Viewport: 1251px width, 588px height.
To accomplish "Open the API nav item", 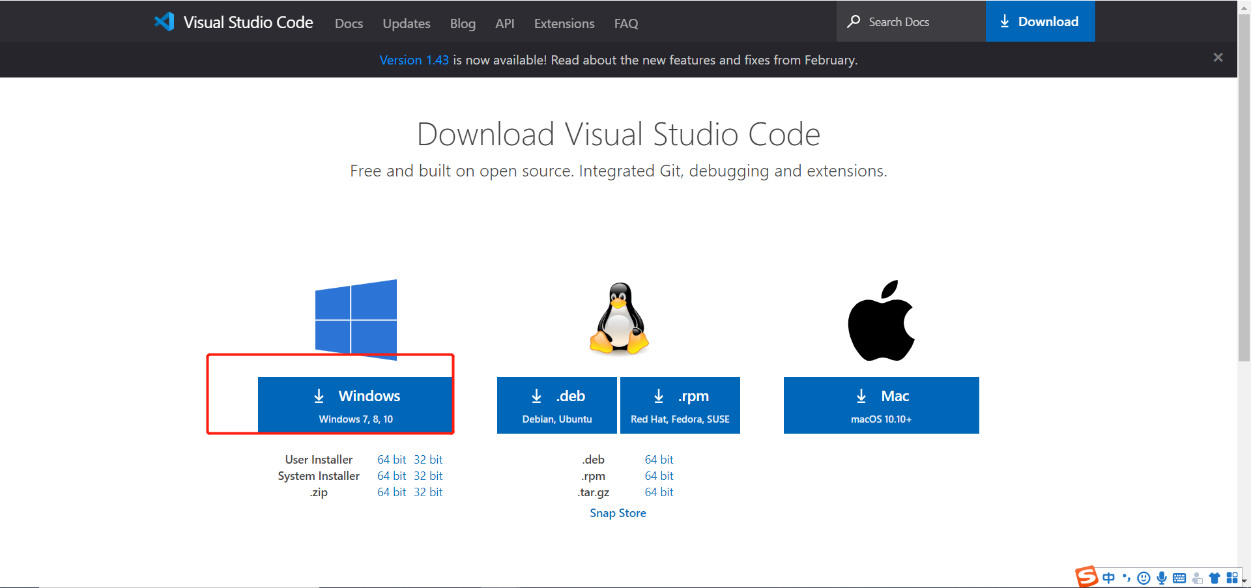I will (505, 23).
